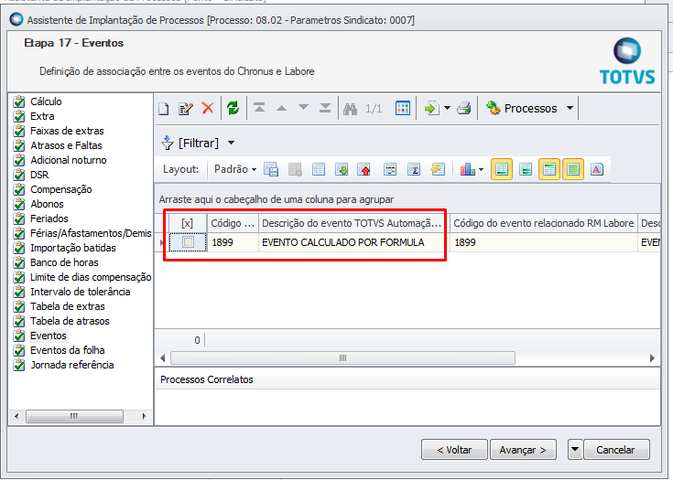
Task: Click the Processos button
Action: tap(523, 108)
